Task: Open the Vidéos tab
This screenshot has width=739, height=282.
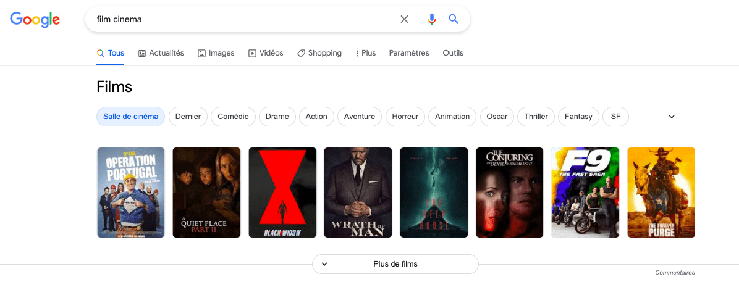Action: coord(266,53)
